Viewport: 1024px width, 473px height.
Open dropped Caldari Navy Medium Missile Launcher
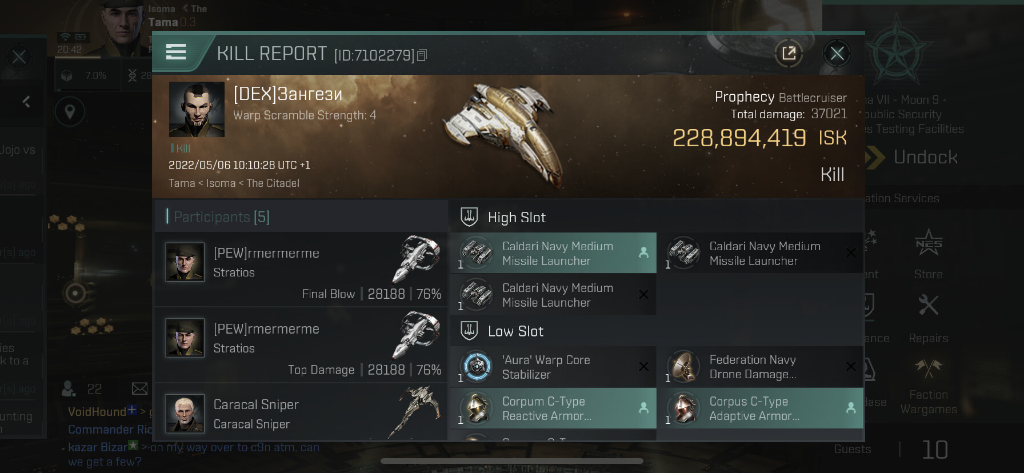point(553,253)
